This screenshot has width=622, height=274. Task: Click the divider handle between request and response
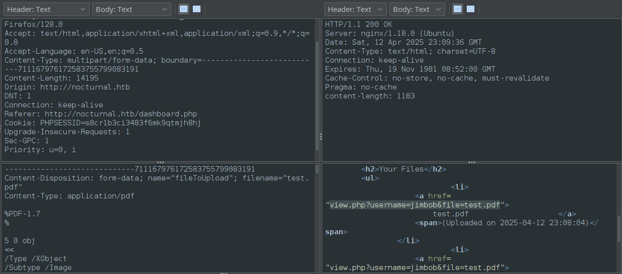320,136
